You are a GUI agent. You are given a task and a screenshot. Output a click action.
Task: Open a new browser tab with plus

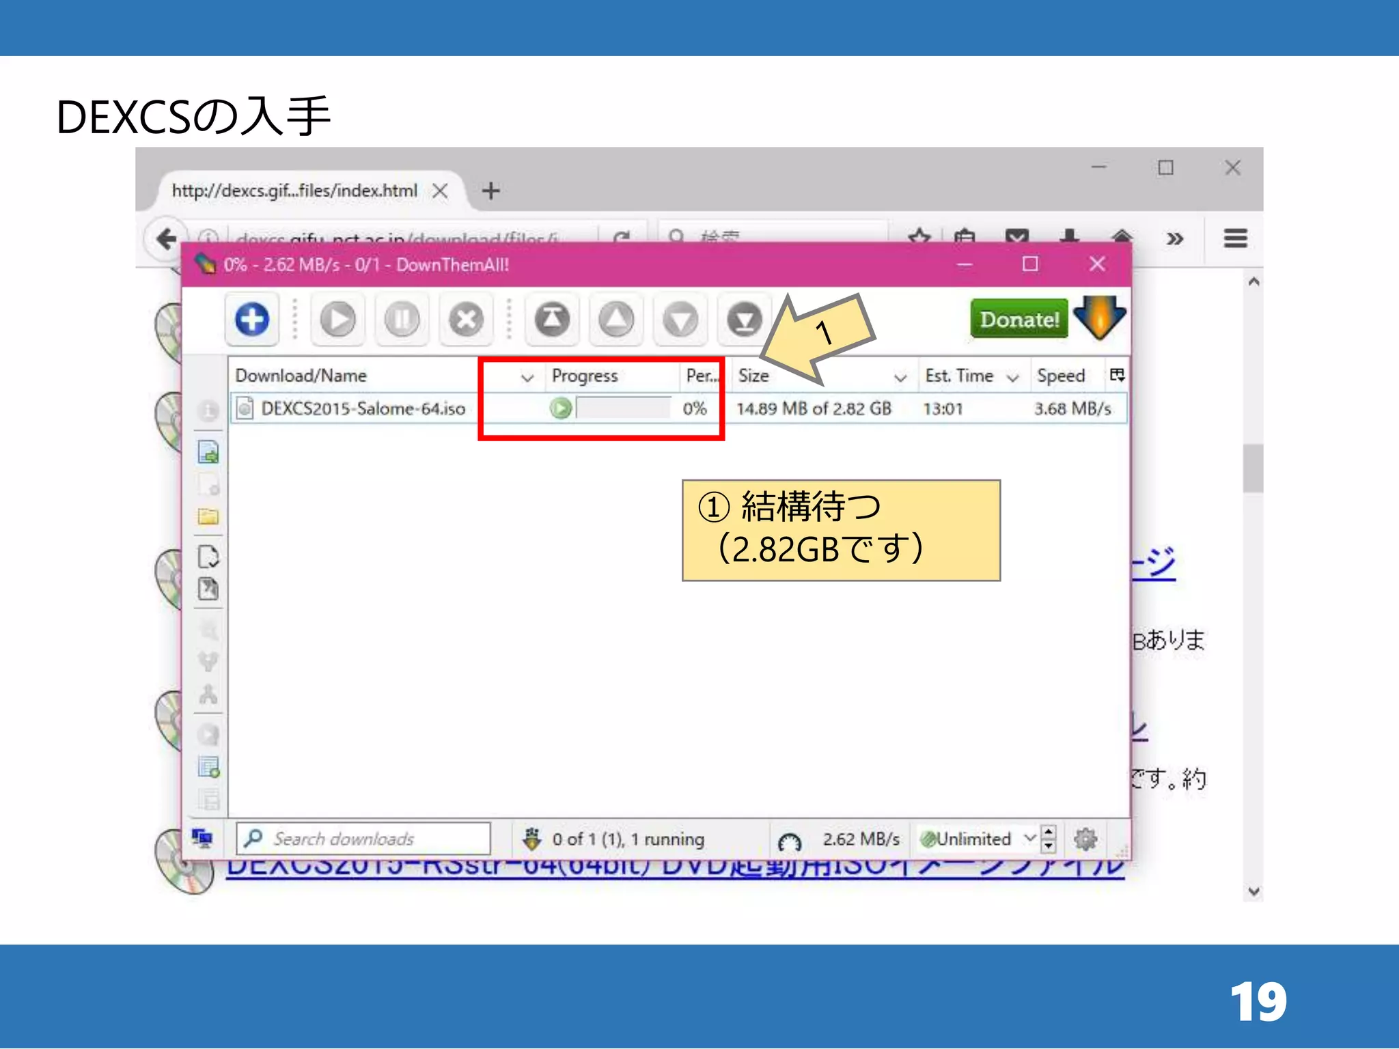(490, 191)
